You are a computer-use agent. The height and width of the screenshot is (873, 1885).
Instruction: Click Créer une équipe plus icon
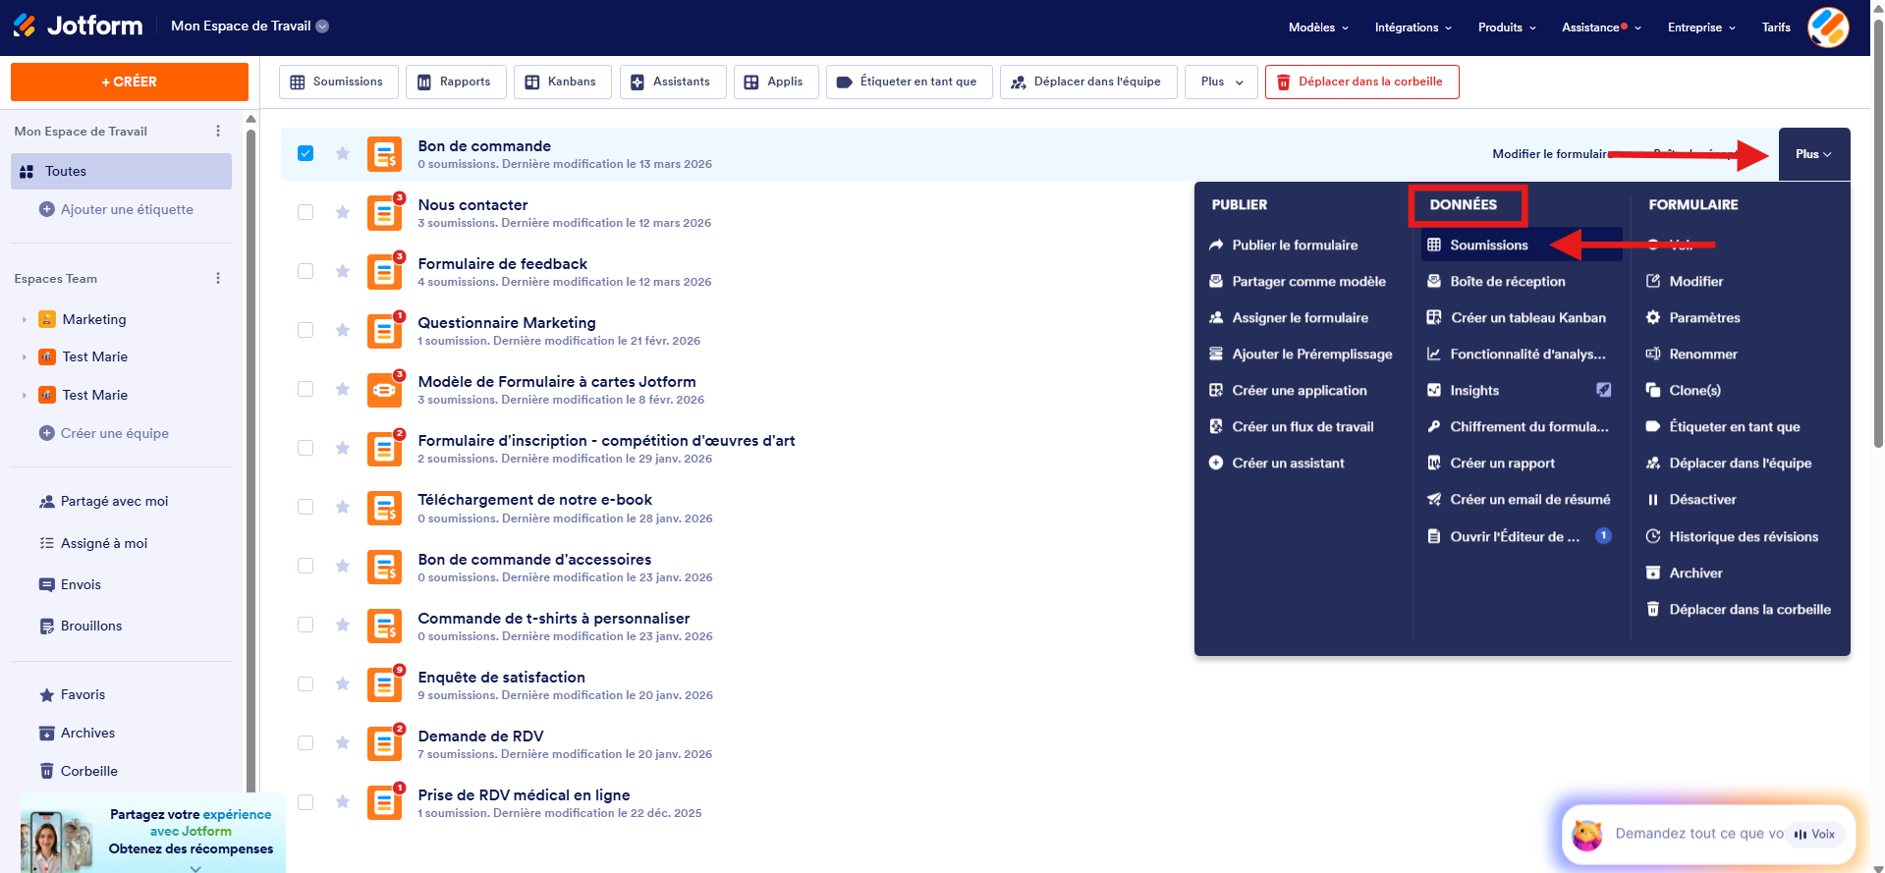46,433
